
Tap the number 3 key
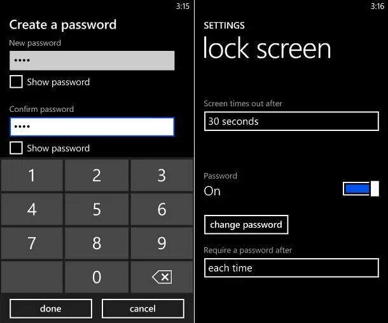[x=162, y=175]
